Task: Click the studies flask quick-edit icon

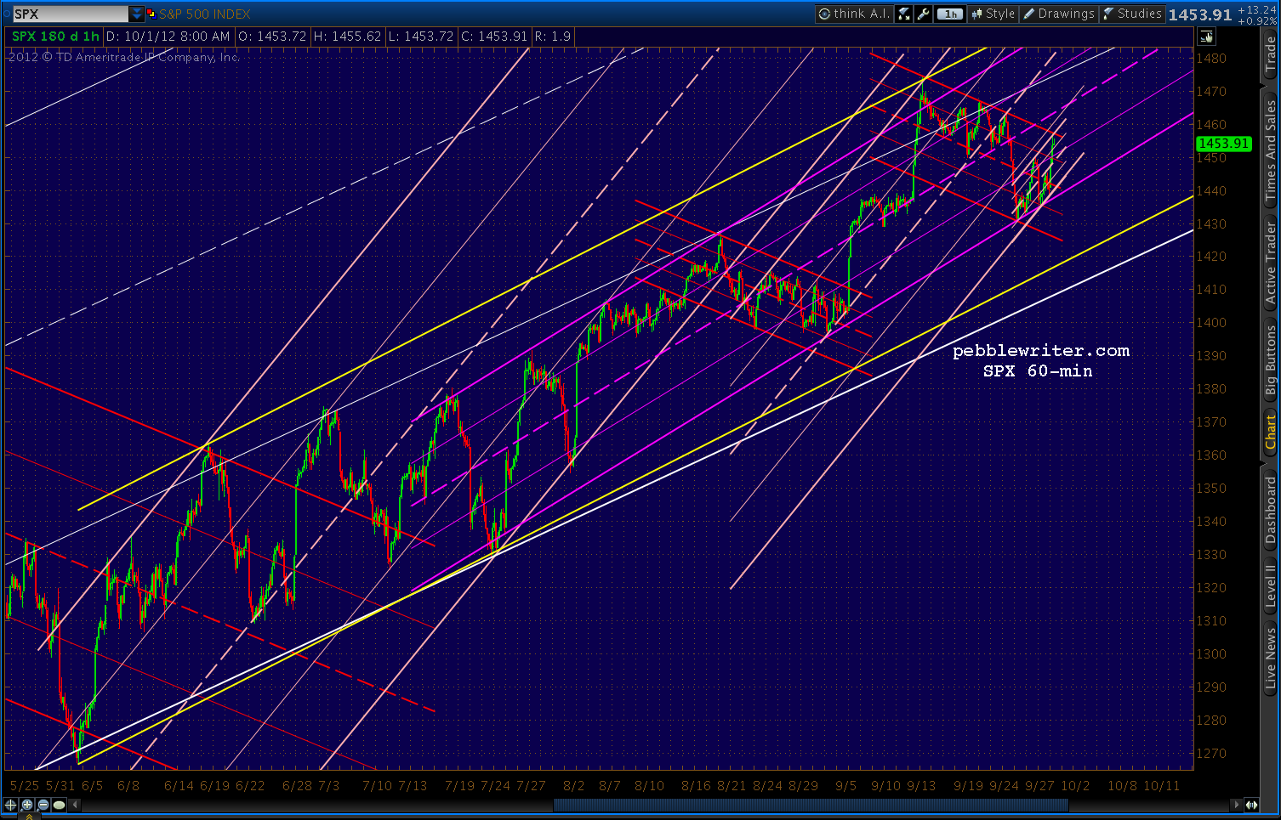Action: coord(903,14)
